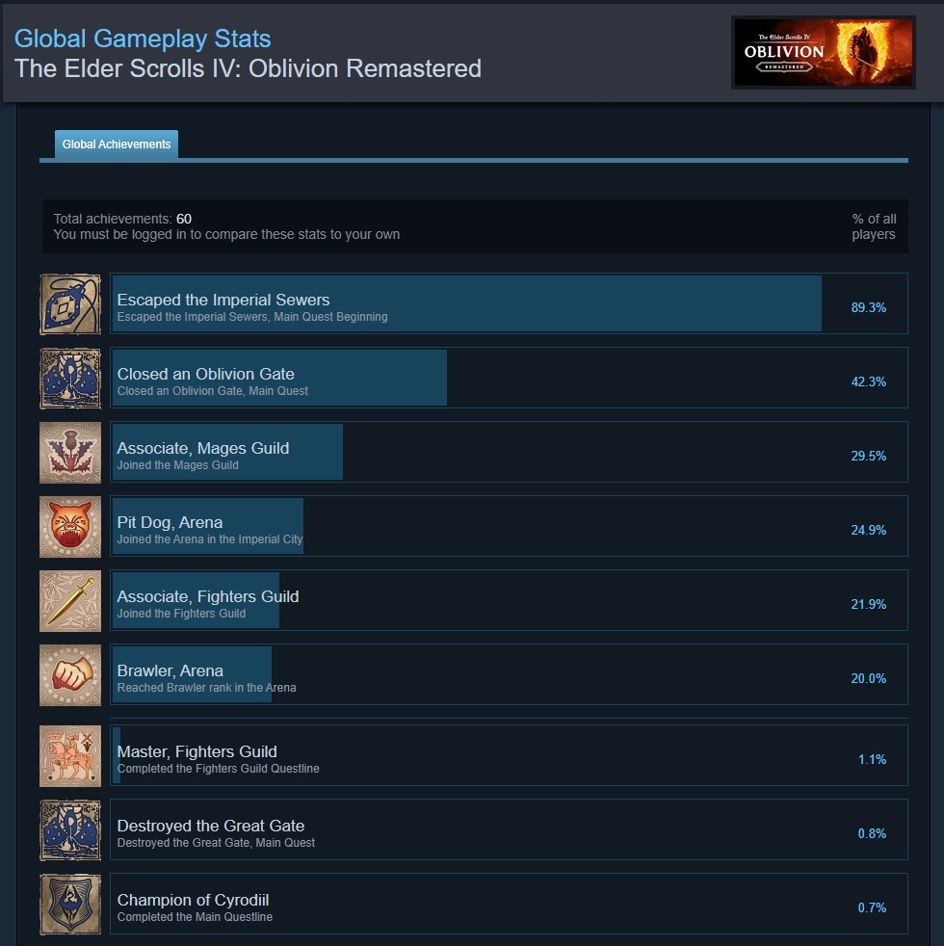The height and width of the screenshot is (946, 944).
Task: Click the Closed an Oblivion Gate achievement icon
Action: click(x=70, y=379)
